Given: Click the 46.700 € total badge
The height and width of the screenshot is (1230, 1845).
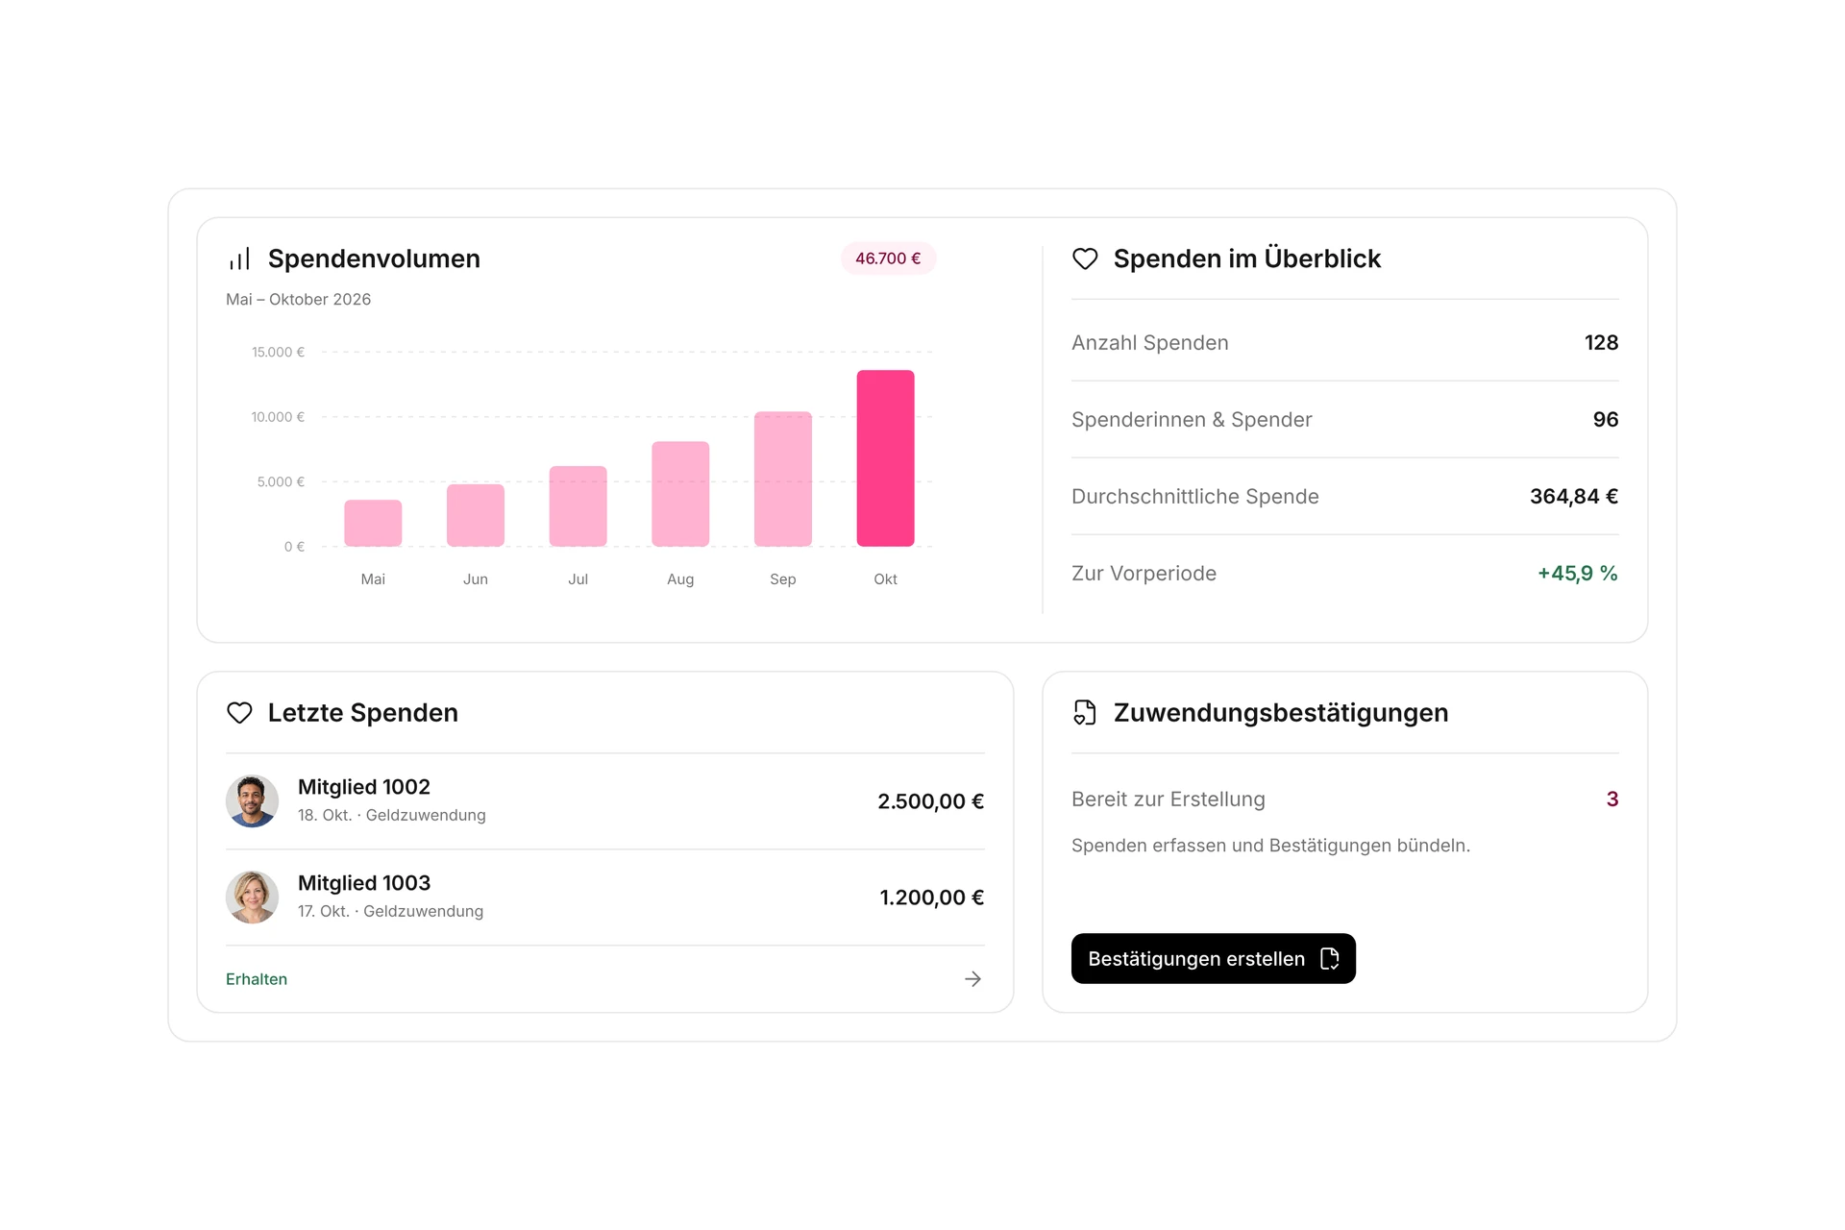Looking at the screenshot, I should coord(888,258).
